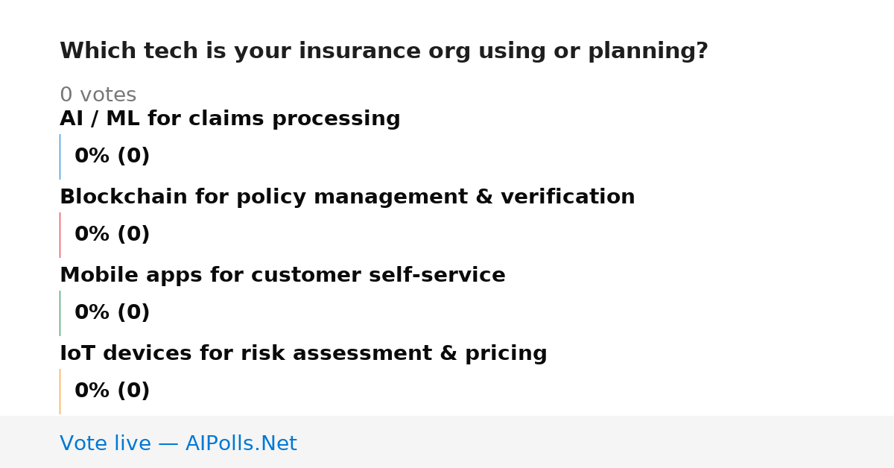The width and height of the screenshot is (894, 468).
Task: Select IoT devices for risk assessment & pricing
Action: pos(303,354)
